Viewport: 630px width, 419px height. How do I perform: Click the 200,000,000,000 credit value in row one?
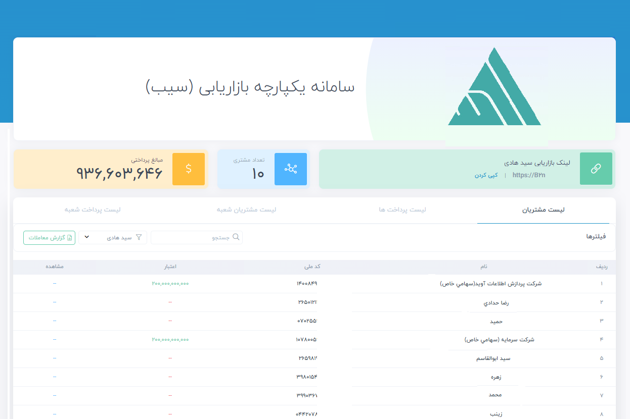[x=170, y=284]
